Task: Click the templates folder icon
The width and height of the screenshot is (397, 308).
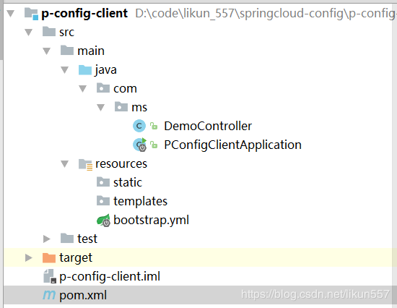Action: coord(103,200)
